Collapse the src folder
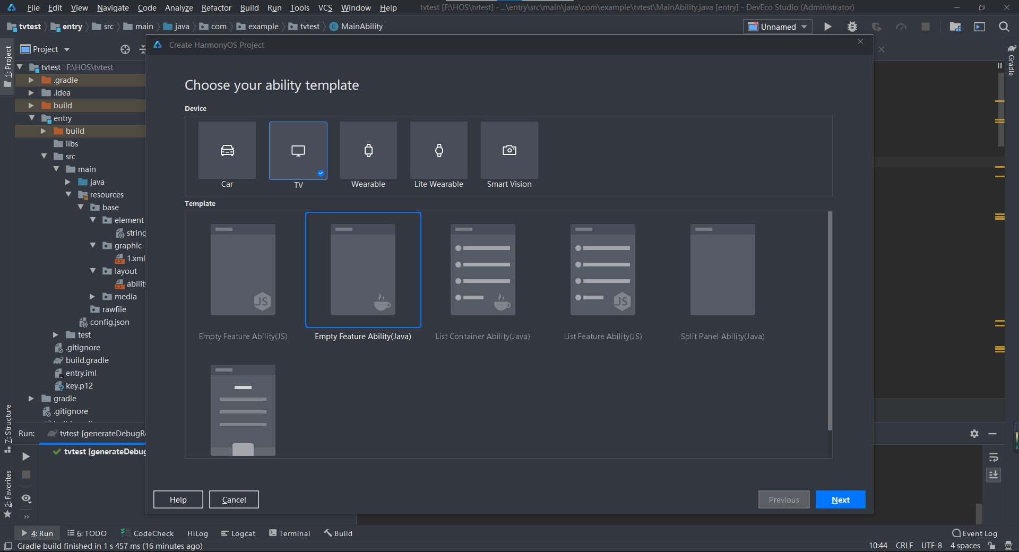The width and height of the screenshot is (1019, 552). pos(44,156)
